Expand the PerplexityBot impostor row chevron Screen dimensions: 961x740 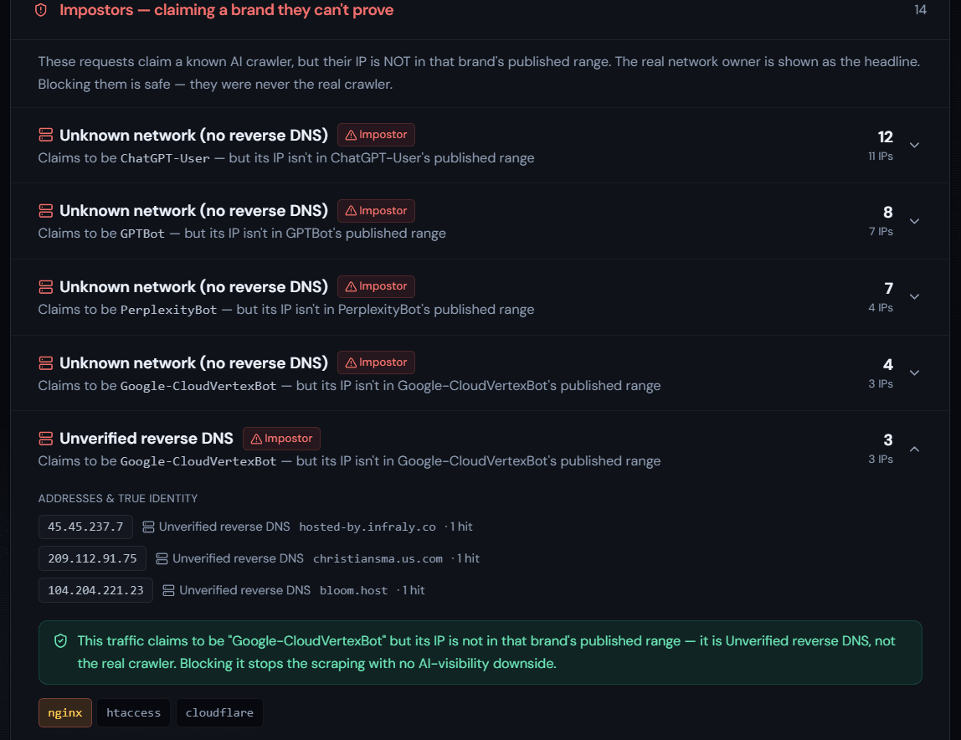point(914,296)
